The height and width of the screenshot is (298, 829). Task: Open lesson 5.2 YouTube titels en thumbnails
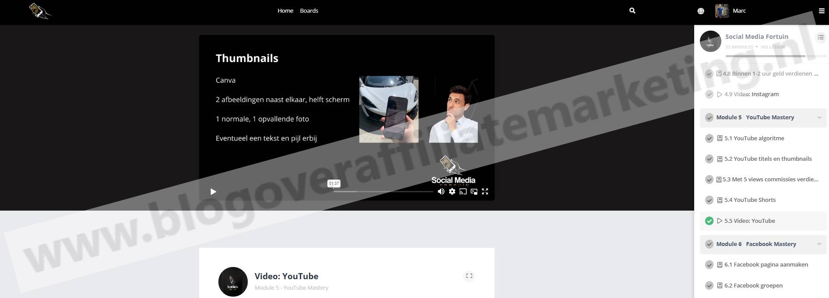pyautogui.click(x=768, y=159)
